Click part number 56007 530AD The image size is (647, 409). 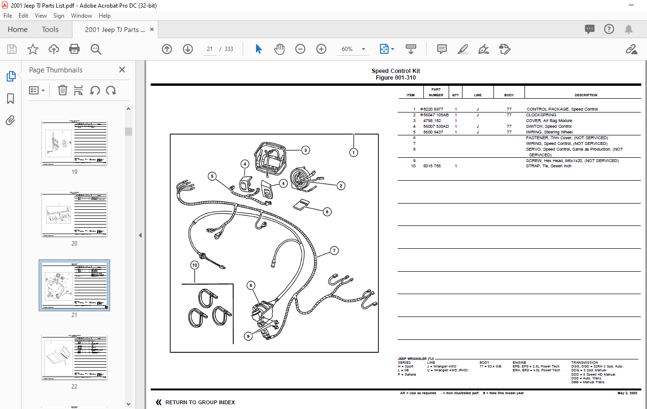(x=436, y=126)
